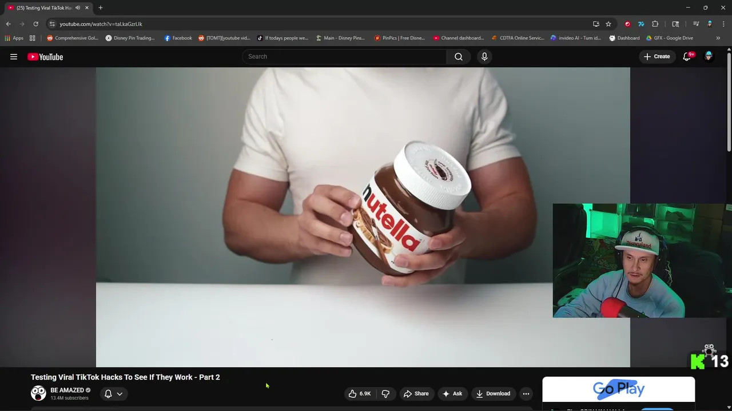Click the Nutella video player

click(x=363, y=217)
